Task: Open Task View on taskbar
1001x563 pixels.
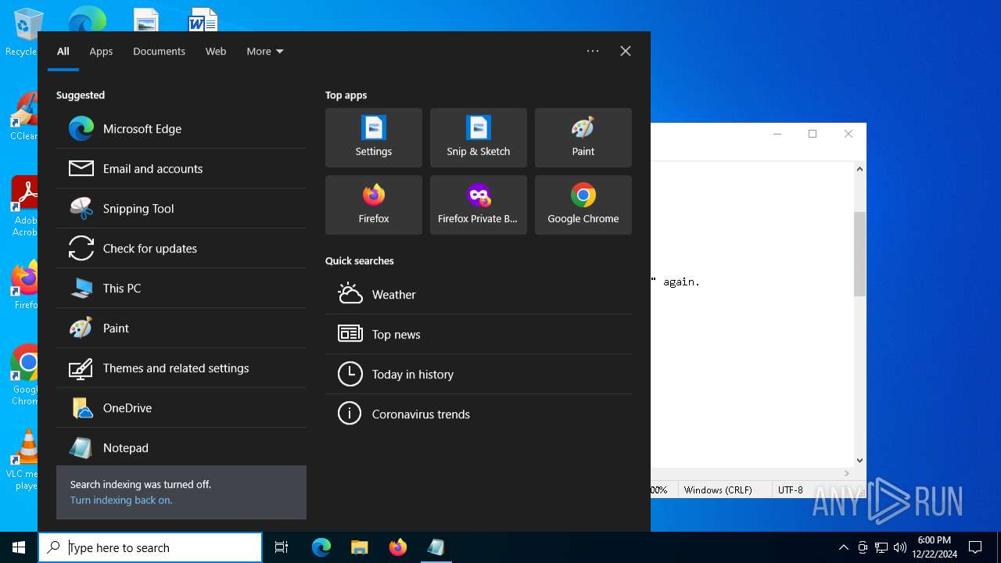Action: [x=282, y=547]
